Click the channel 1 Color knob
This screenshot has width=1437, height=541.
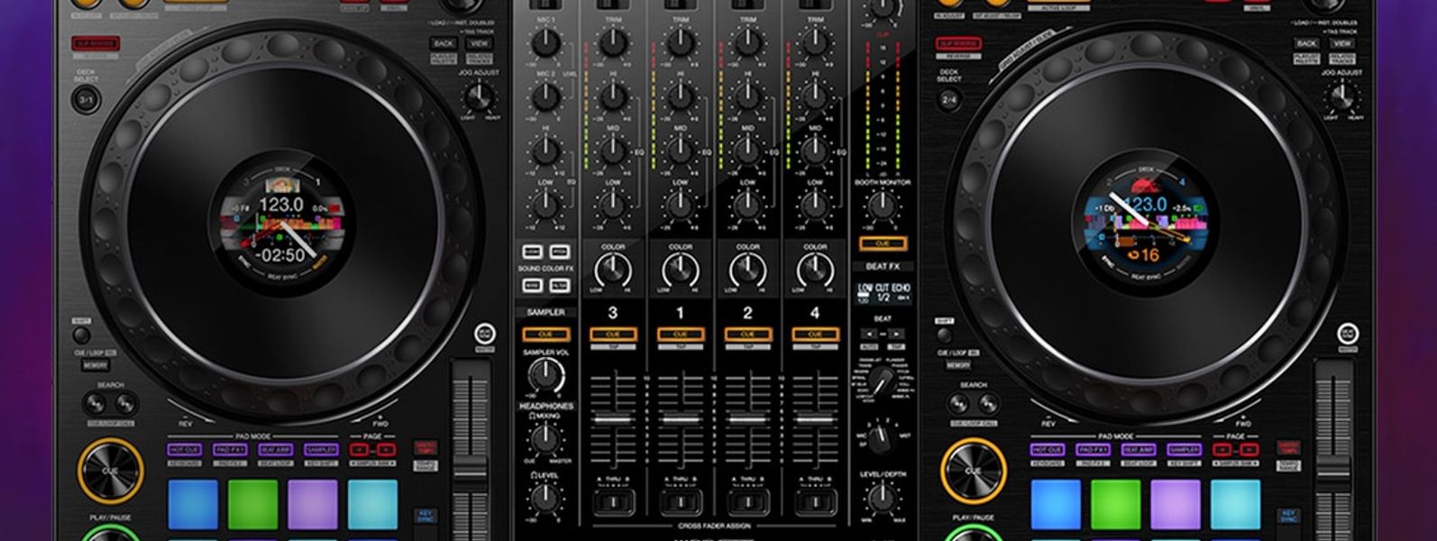click(x=681, y=269)
